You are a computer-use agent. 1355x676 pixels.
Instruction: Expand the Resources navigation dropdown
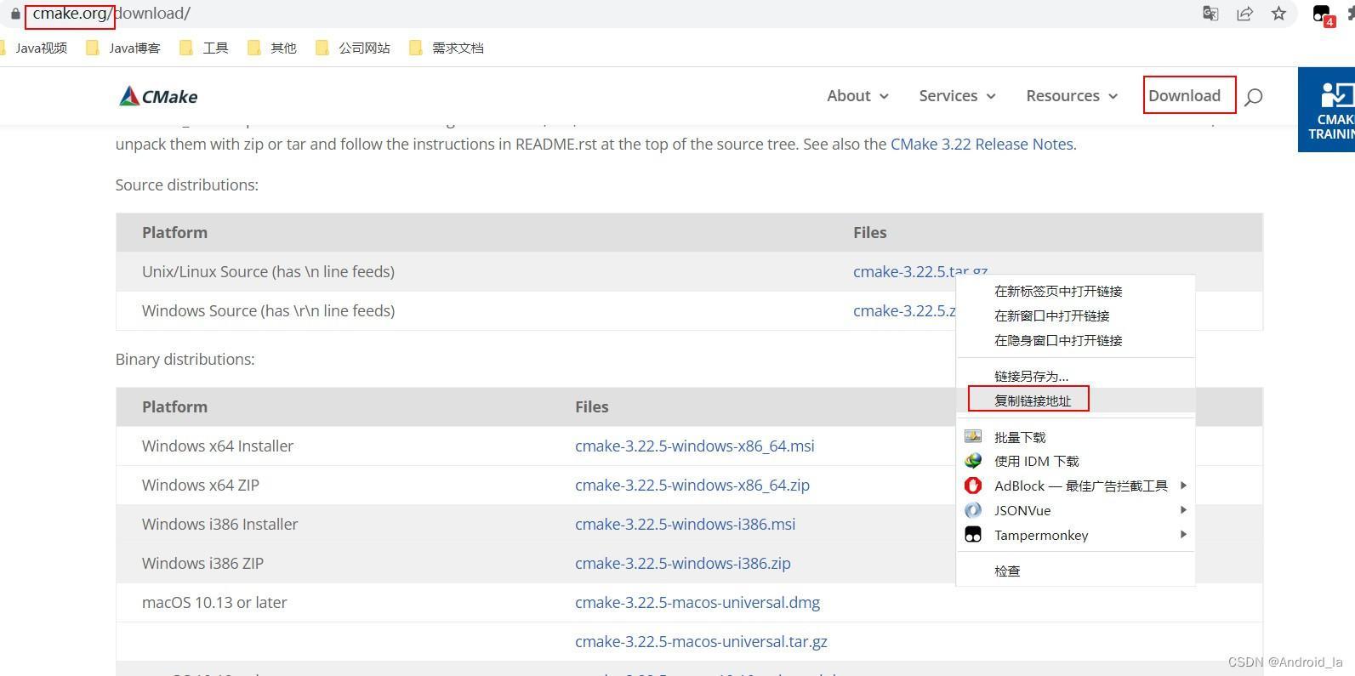tap(1072, 96)
